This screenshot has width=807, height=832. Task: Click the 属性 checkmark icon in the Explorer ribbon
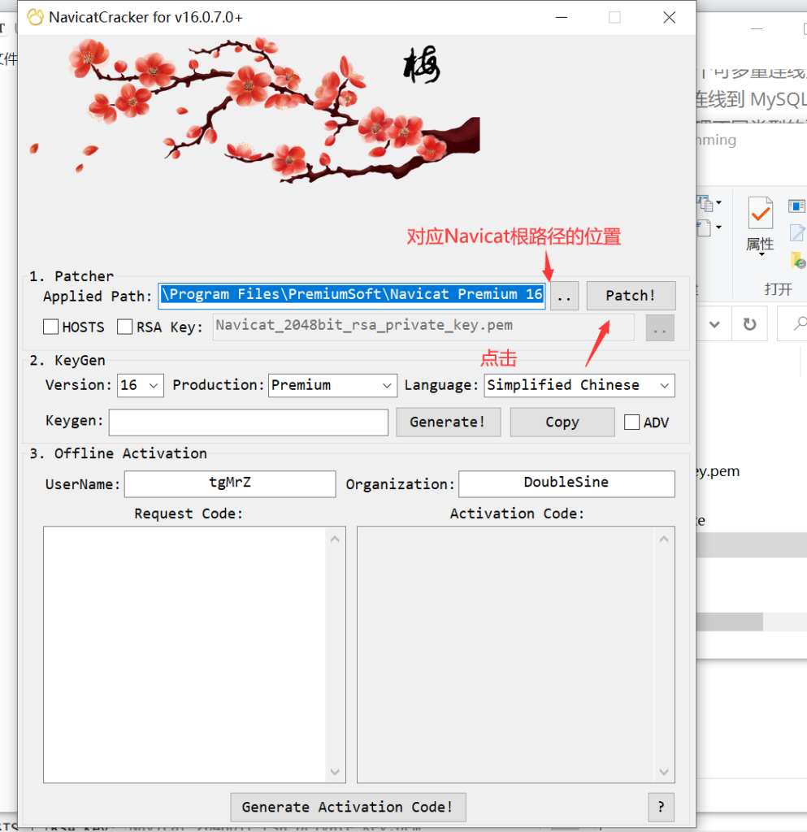pyautogui.click(x=761, y=214)
